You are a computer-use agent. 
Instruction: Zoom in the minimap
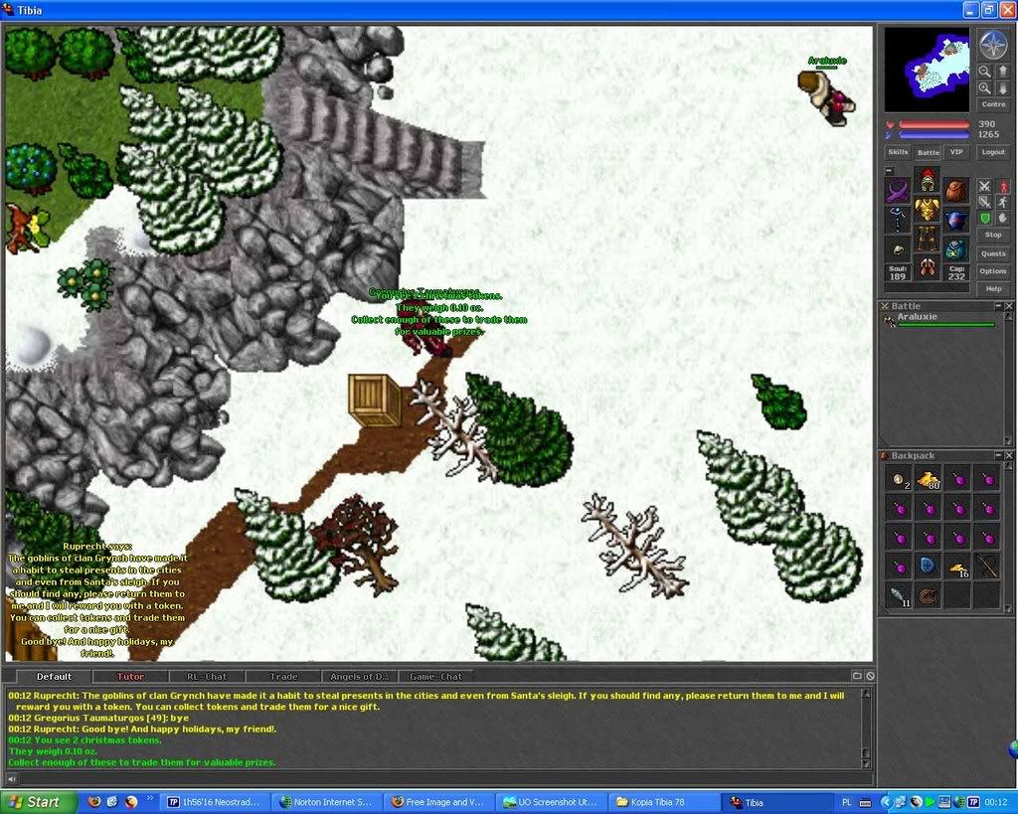985,88
